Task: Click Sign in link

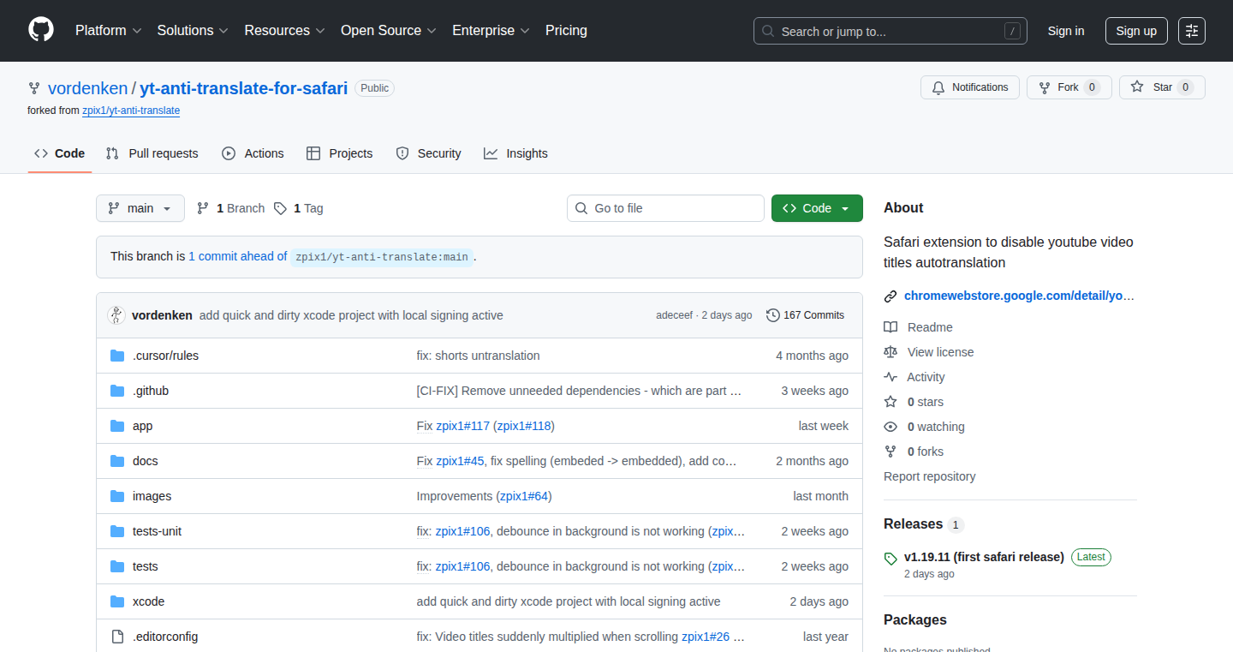Action: 1066,31
